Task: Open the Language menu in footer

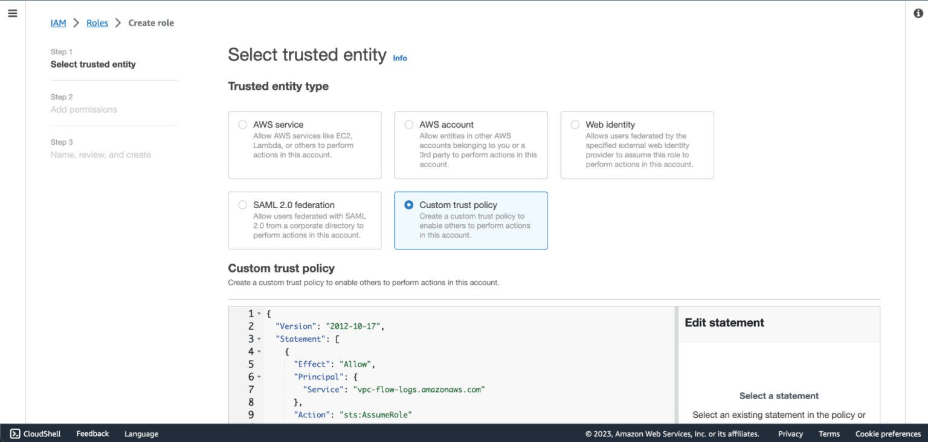Action: coord(141,434)
